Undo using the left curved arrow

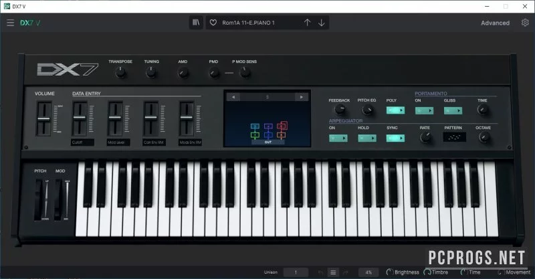pos(320,272)
